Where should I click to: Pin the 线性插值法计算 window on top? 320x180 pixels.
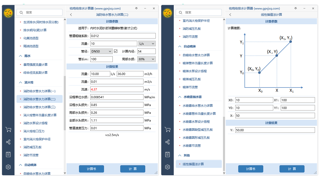coord(295,8)
